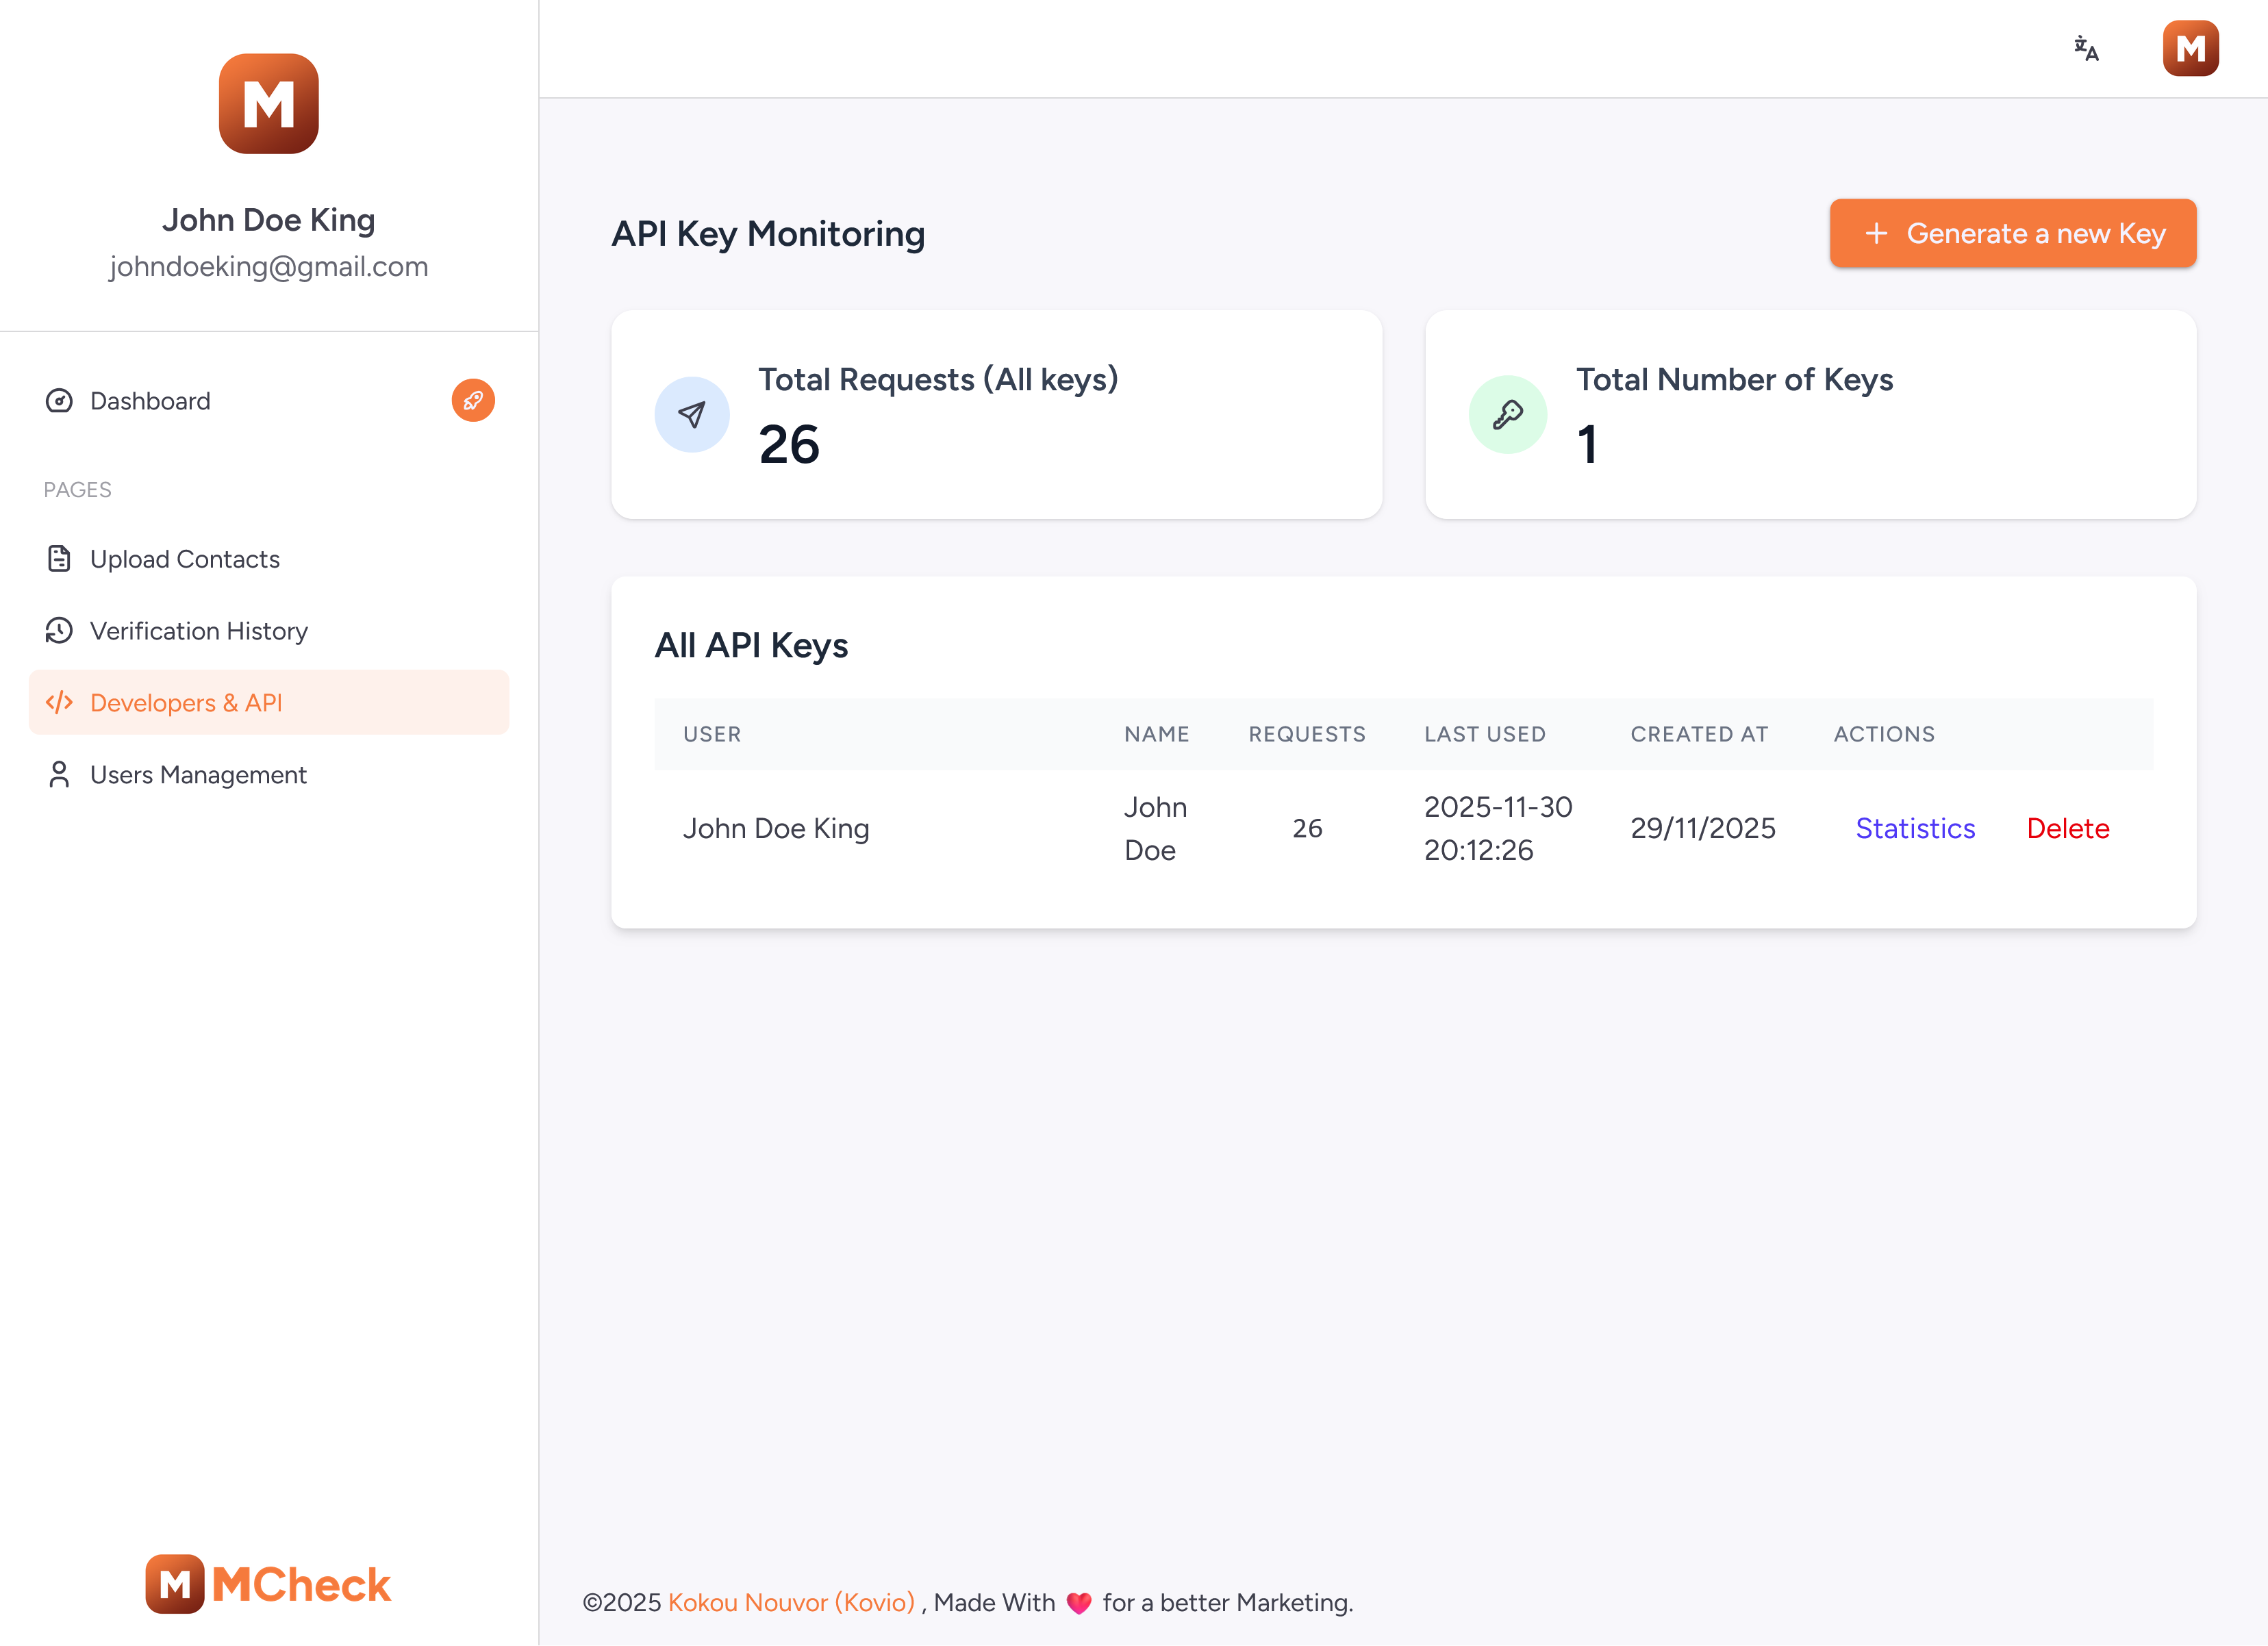Image resolution: width=2268 pixels, height=1646 pixels.
Task: Click the Verification History clock icon
Action: tap(59, 631)
